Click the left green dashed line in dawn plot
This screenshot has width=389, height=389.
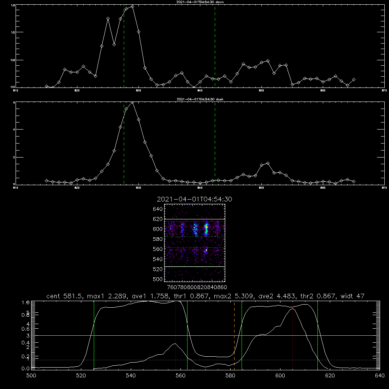pos(124,46)
